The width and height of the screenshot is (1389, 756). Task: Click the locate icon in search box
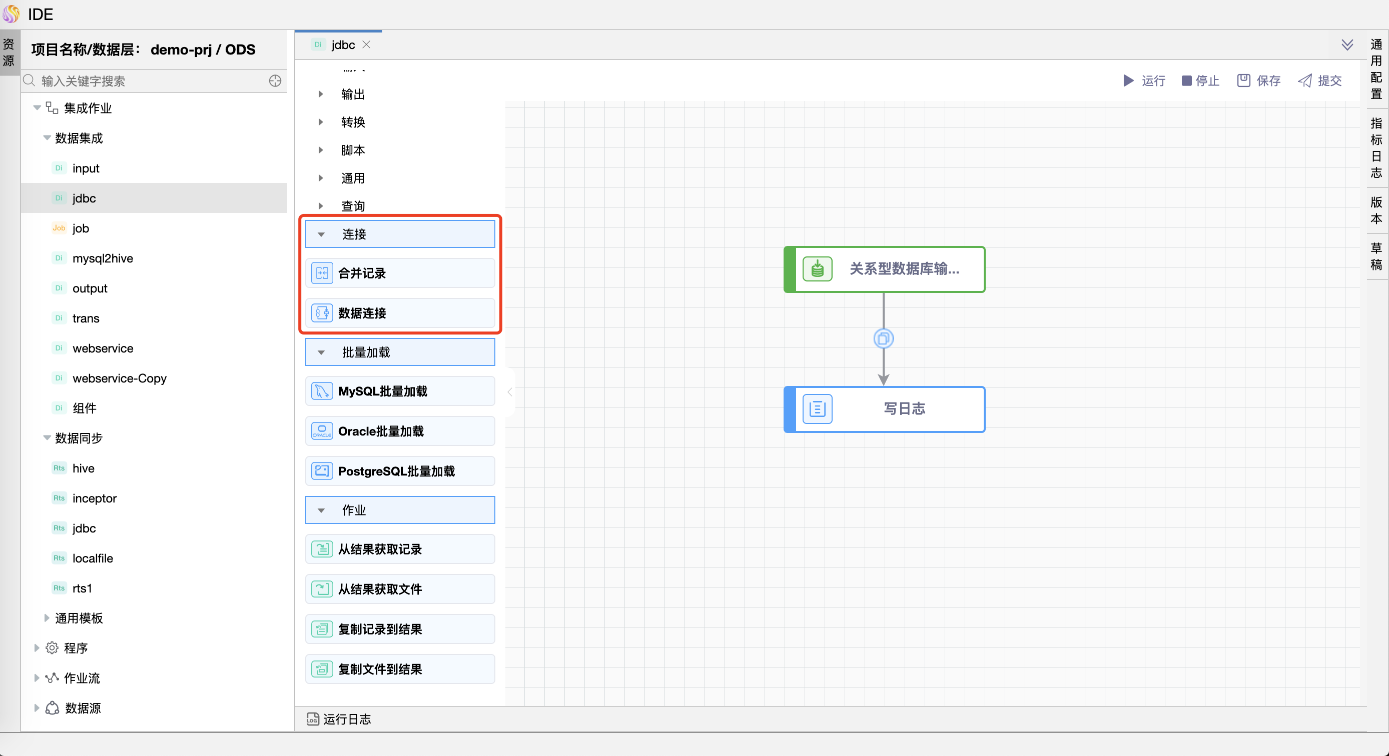275,81
